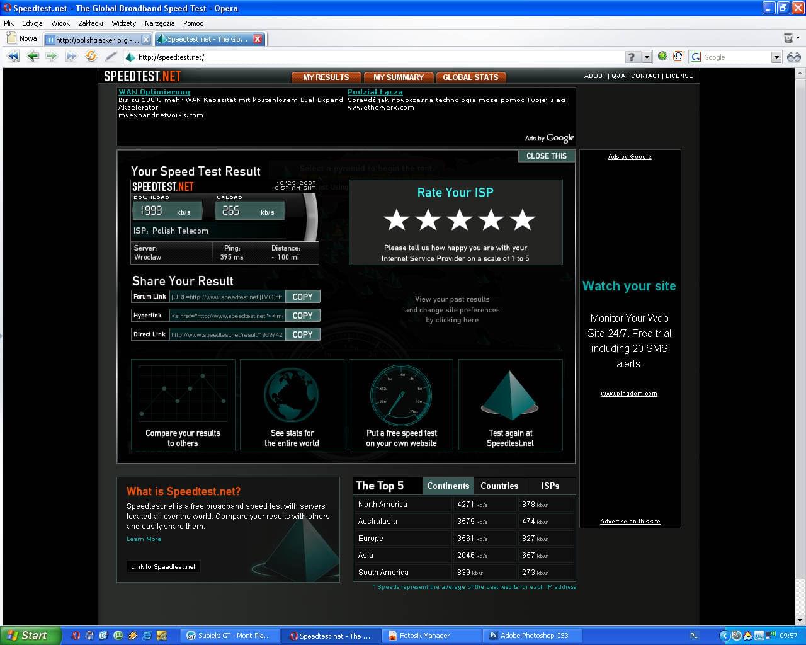This screenshot has height=645, width=806.
Task: Rate ISP with the first star
Action: click(x=397, y=220)
